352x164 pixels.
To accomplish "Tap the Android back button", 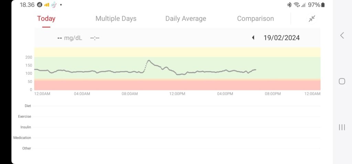I will [342, 35].
